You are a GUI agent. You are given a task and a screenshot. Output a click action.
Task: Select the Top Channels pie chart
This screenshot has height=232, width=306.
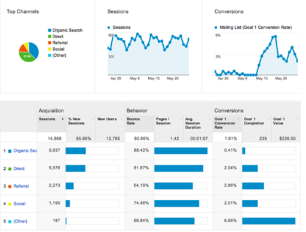click(29, 52)
